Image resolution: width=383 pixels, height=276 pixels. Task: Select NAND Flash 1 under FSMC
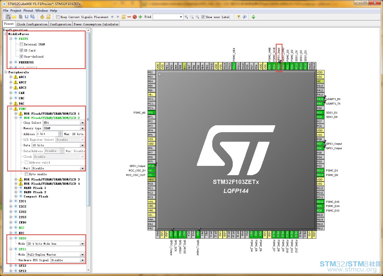pos(35,188)
